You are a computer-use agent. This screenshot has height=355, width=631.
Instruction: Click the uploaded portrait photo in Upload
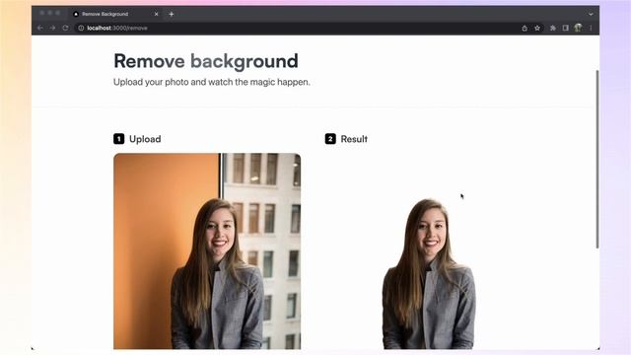[x=207, y=251]
